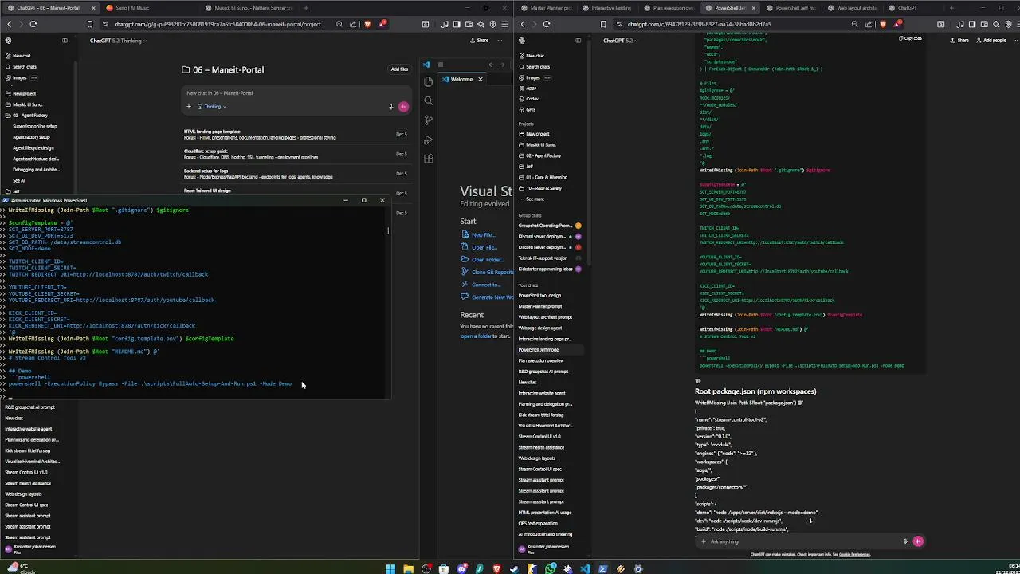Open HTML landing page template chat in project list
1020x574 pixels.
click(295, 135)
